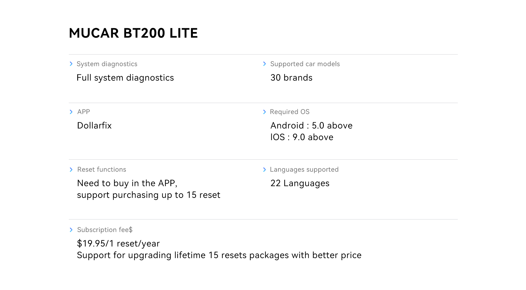Image resolution: width=526 pixels, height=290 pixels.
Task: Click the Android : 5.0 above line
Action: pos(311,126)
